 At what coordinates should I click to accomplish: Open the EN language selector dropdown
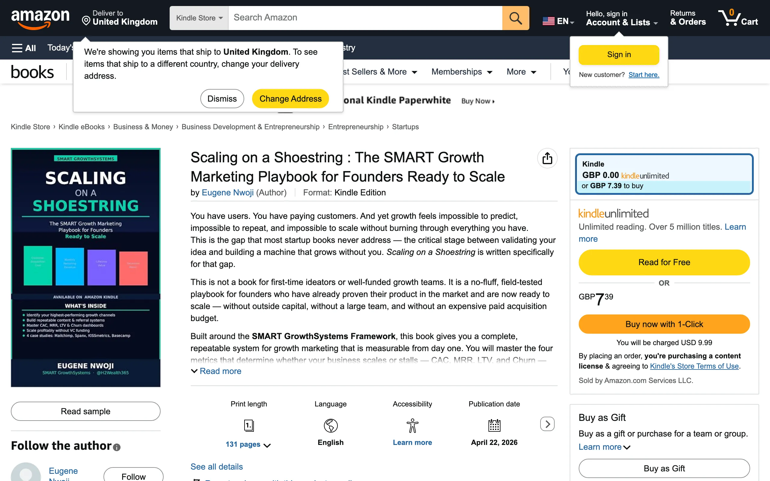pyautogui.click(x=559, y=21)
